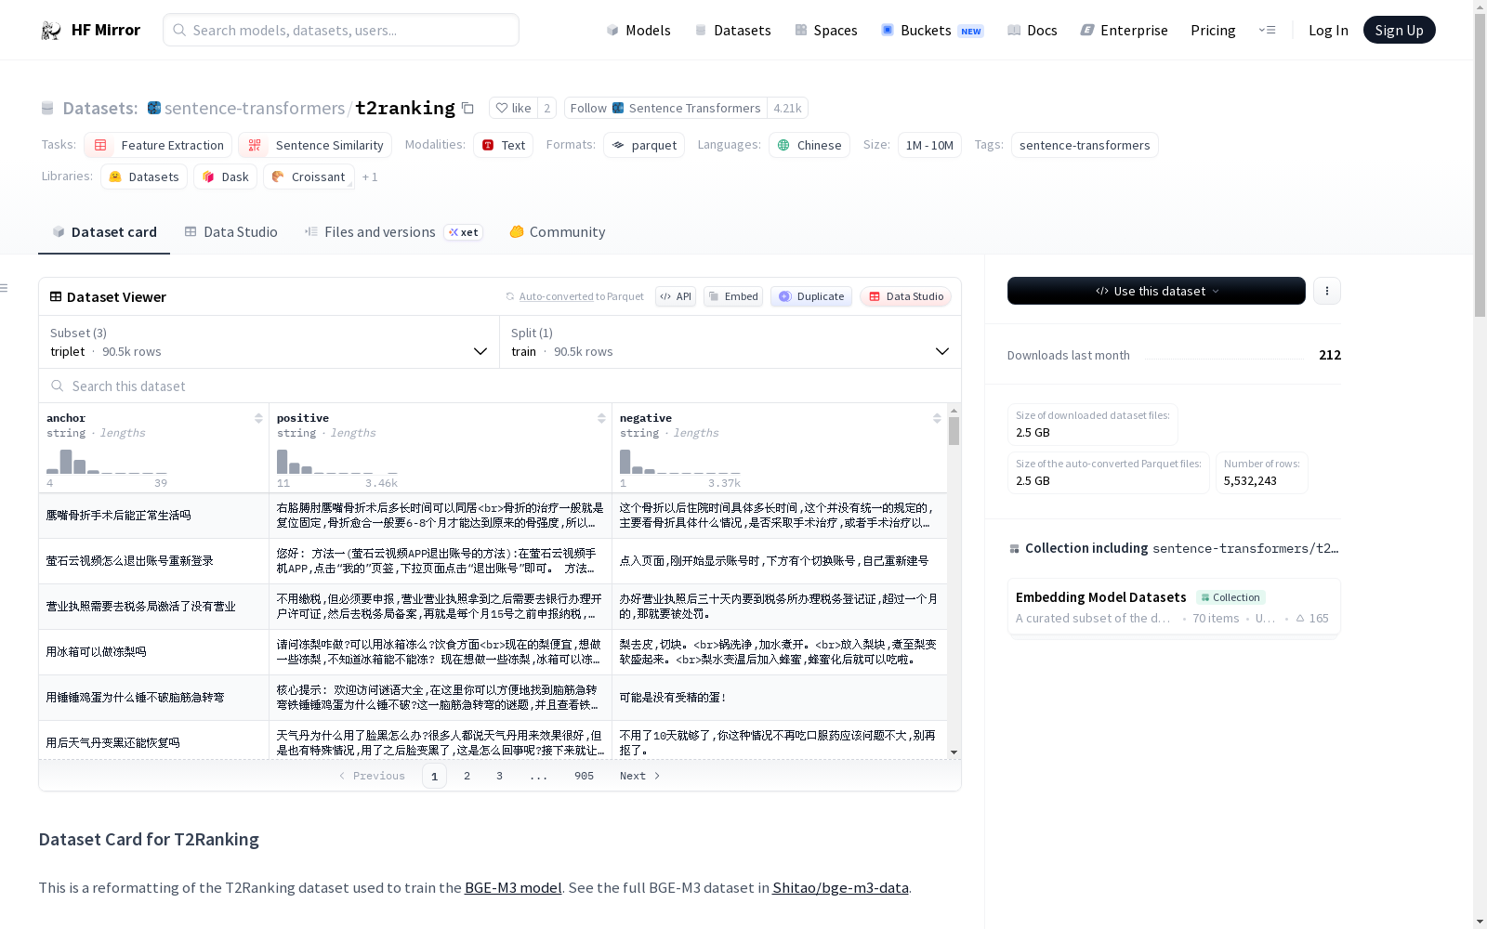Sort the anchor column using its sort arrows
The image size is (1487, 929).
(x=258, y=418)
